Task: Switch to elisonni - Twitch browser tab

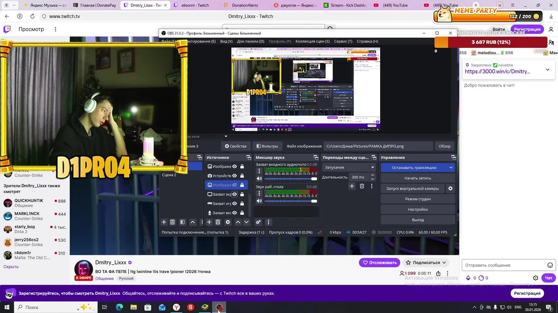Action: (x=194, y=5)
